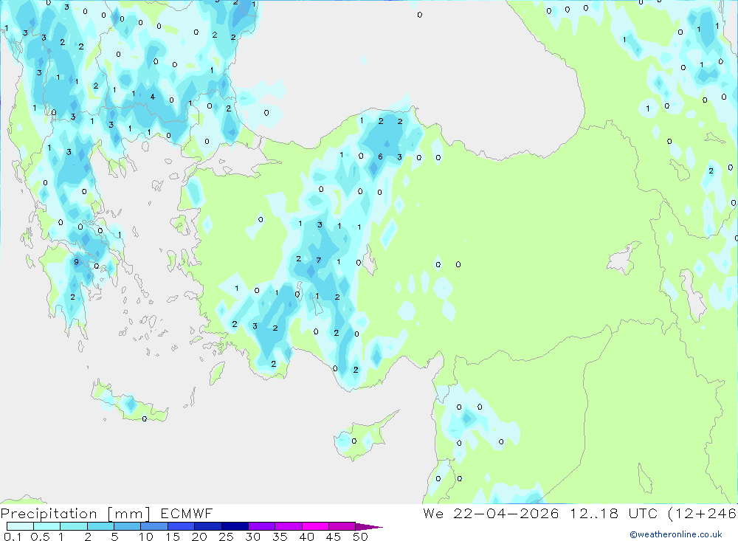Click the legend scale label '50'
738x541 pixels.
360,537
